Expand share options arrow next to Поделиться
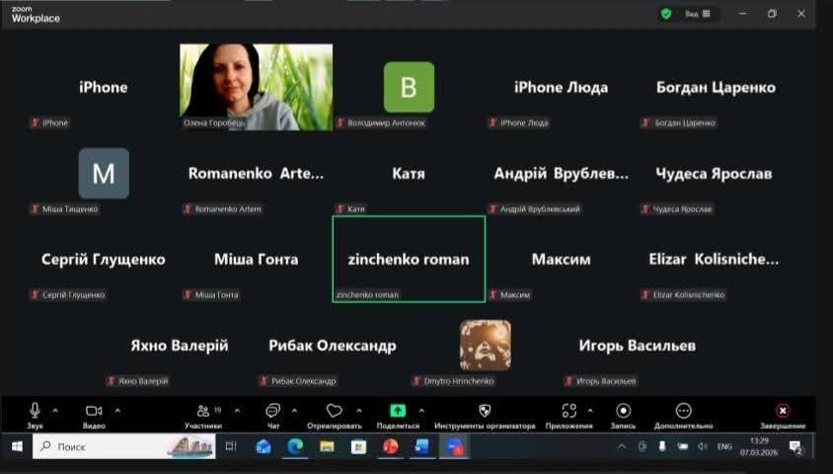This screenshot has height=474, width=833. [421, 410]
